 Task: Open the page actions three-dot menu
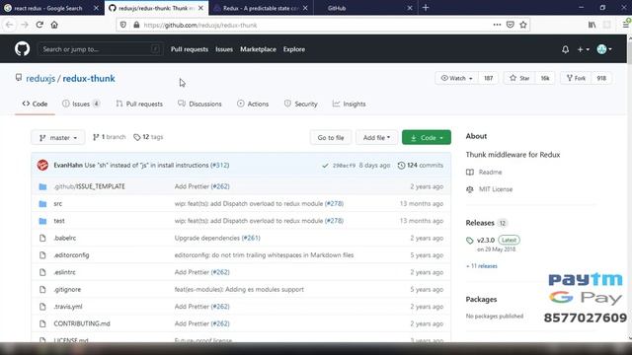coord(497,25)
